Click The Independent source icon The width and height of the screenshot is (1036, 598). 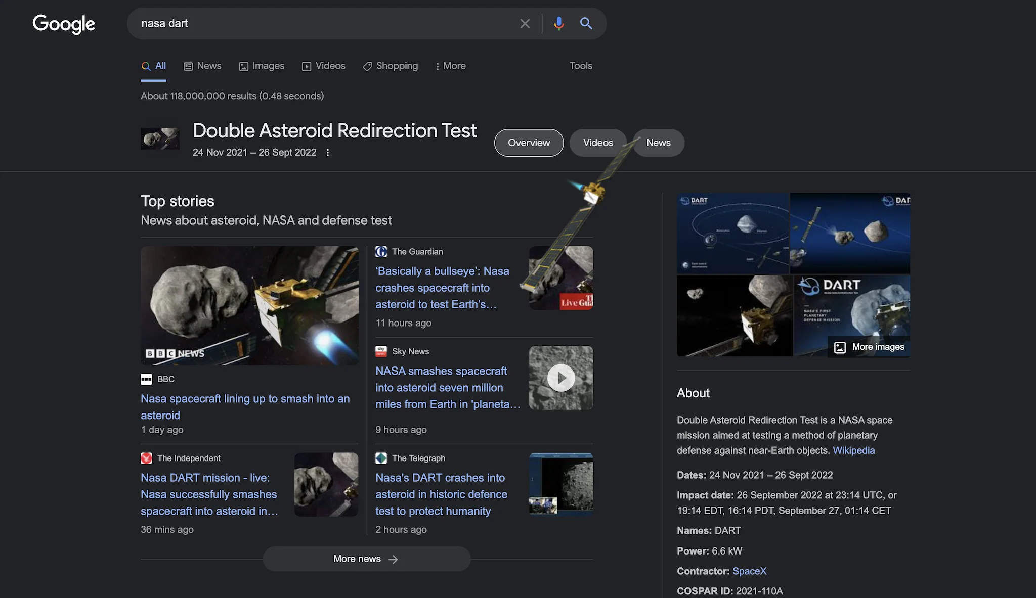click(x=146, y=458)
